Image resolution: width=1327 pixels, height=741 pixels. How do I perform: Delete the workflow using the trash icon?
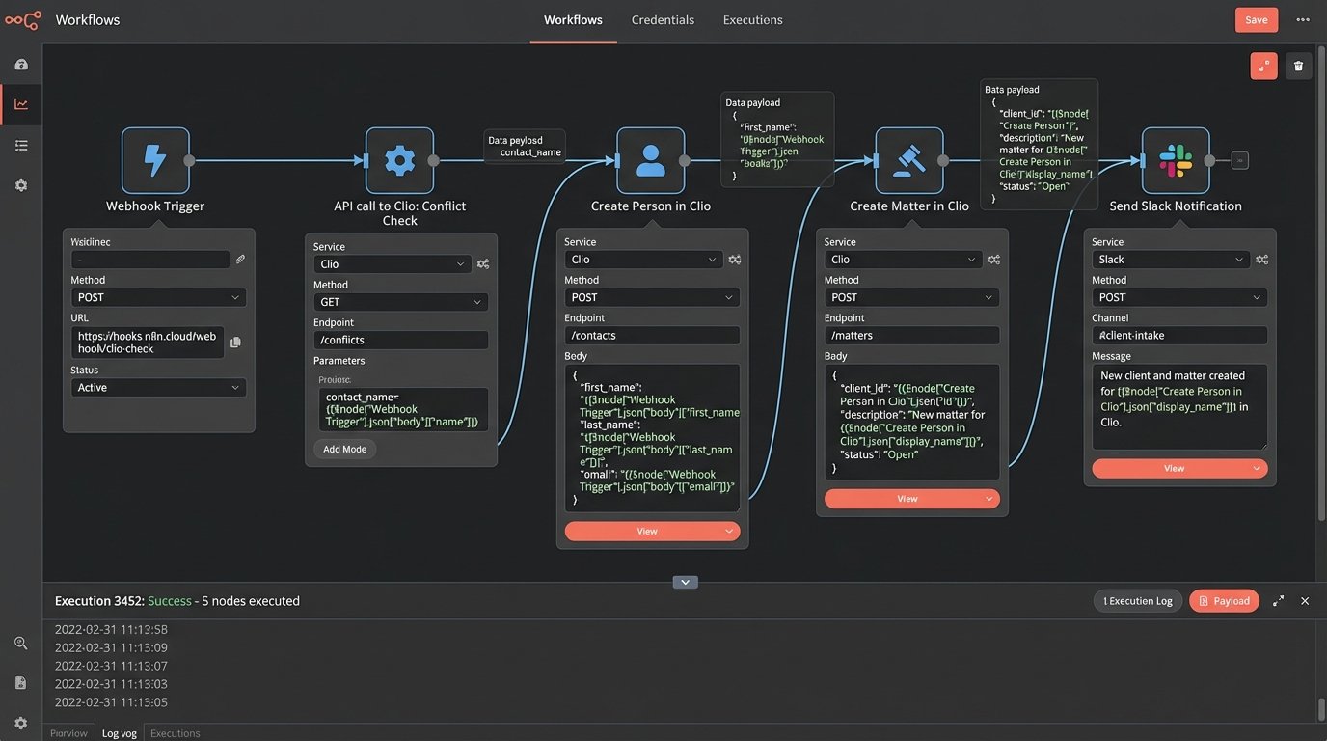coord(1297,65)
